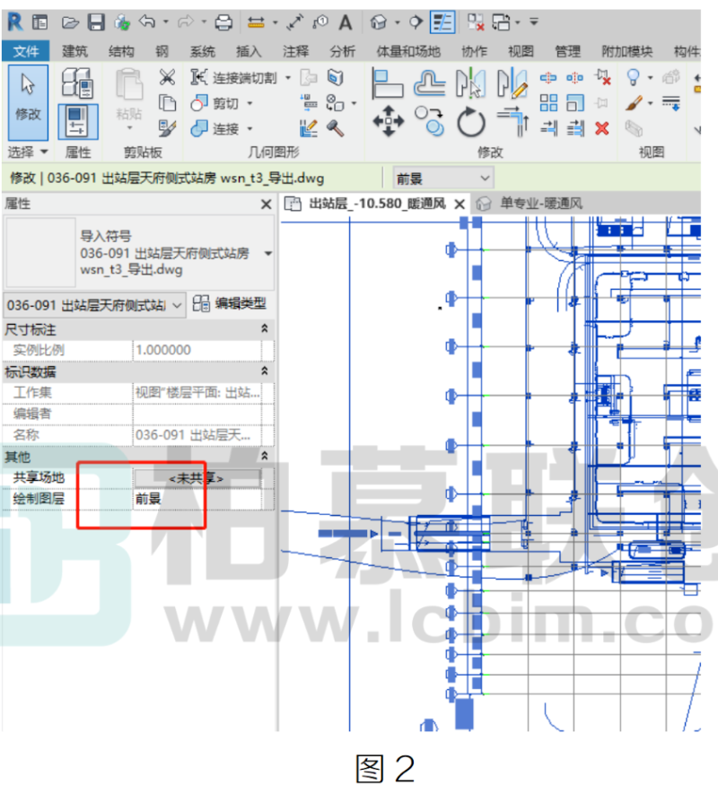Image resolution: width=718 pixels, height=794 pixels.
Task: Click the Default 3D View house icon
Action: (x=378, y=22)
